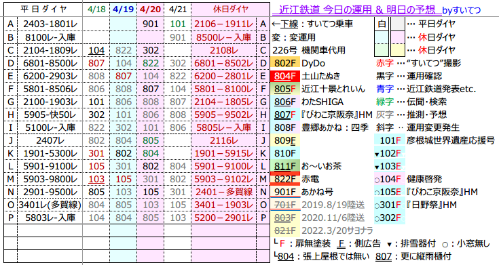499x265 pixels.
Task: Click the weekday cell 6200-2903レ
Action: (x=50, y=76)
